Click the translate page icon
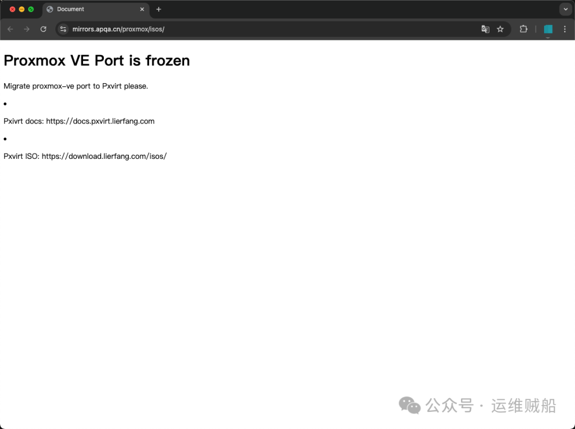The image size is (575, 429). [485, 29]
